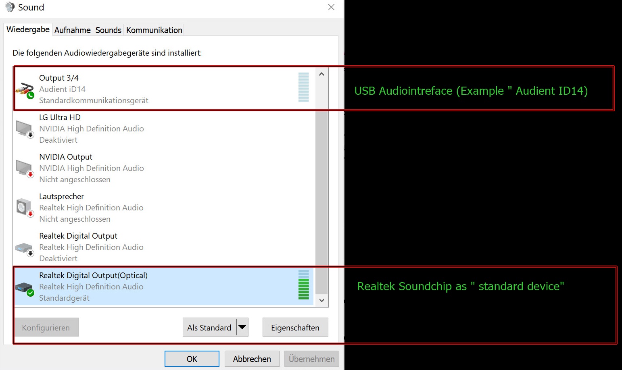The width and height of the screenshot is (622, 370).
Task: Open Eigenschaften for the selected device
Action: click(x=295, y=327)
